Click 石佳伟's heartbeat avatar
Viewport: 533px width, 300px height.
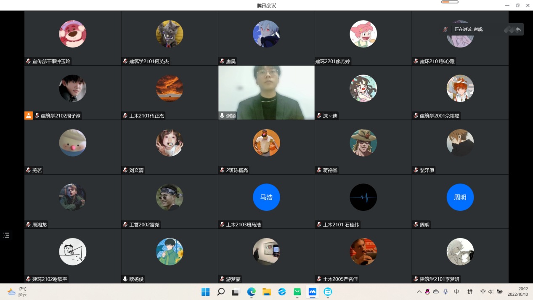click(363, 197)
